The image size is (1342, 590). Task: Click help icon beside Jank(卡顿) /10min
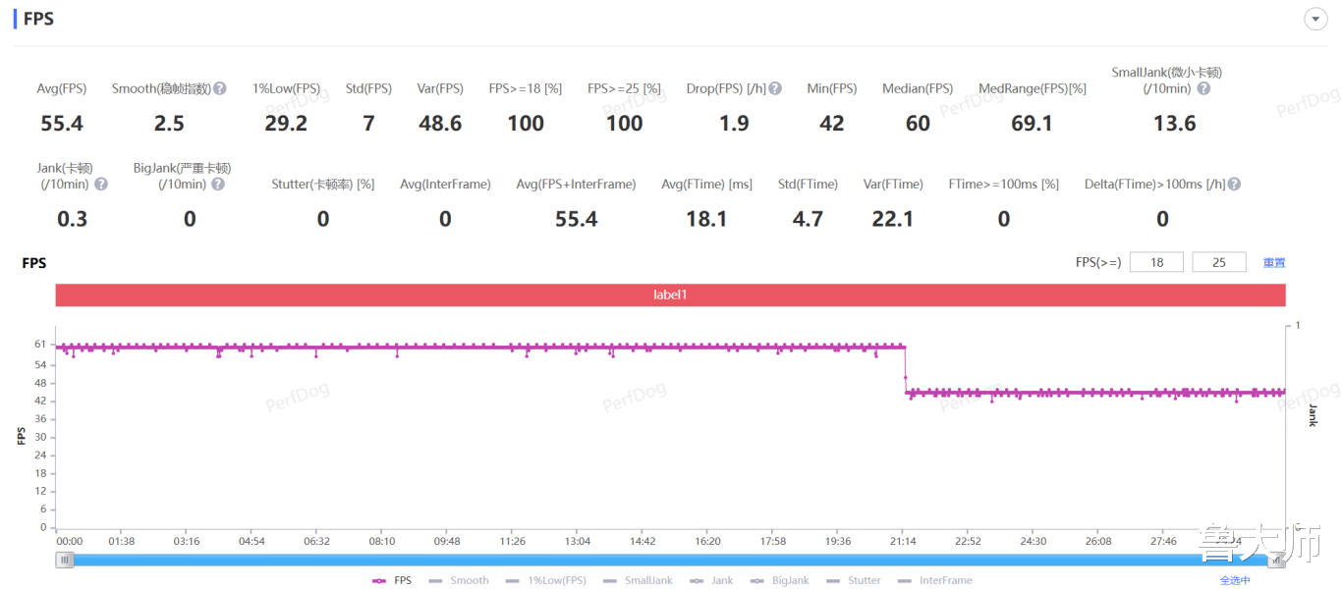coord(101,184)
